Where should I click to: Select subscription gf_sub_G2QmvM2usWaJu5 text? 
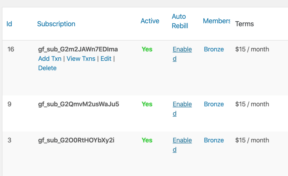click(79, 104)
